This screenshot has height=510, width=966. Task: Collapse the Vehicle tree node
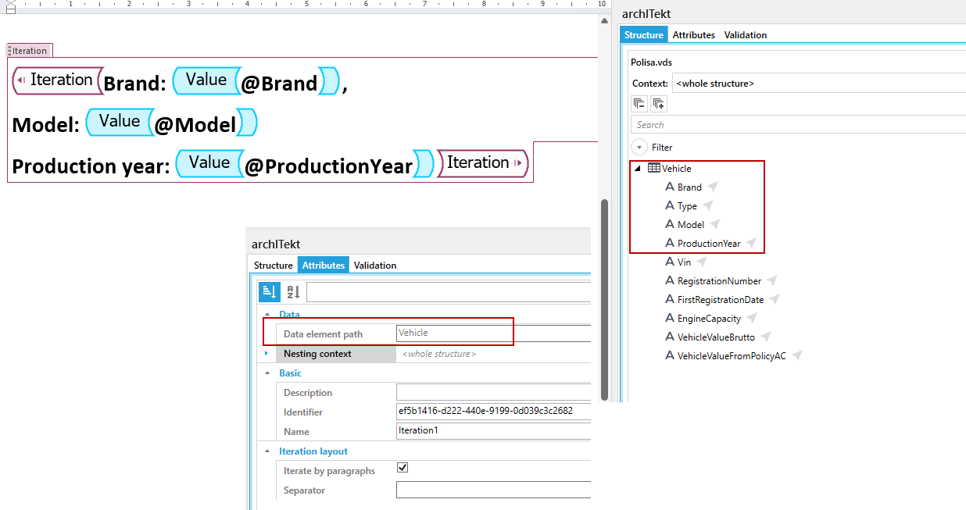click(x=638, y=169)
